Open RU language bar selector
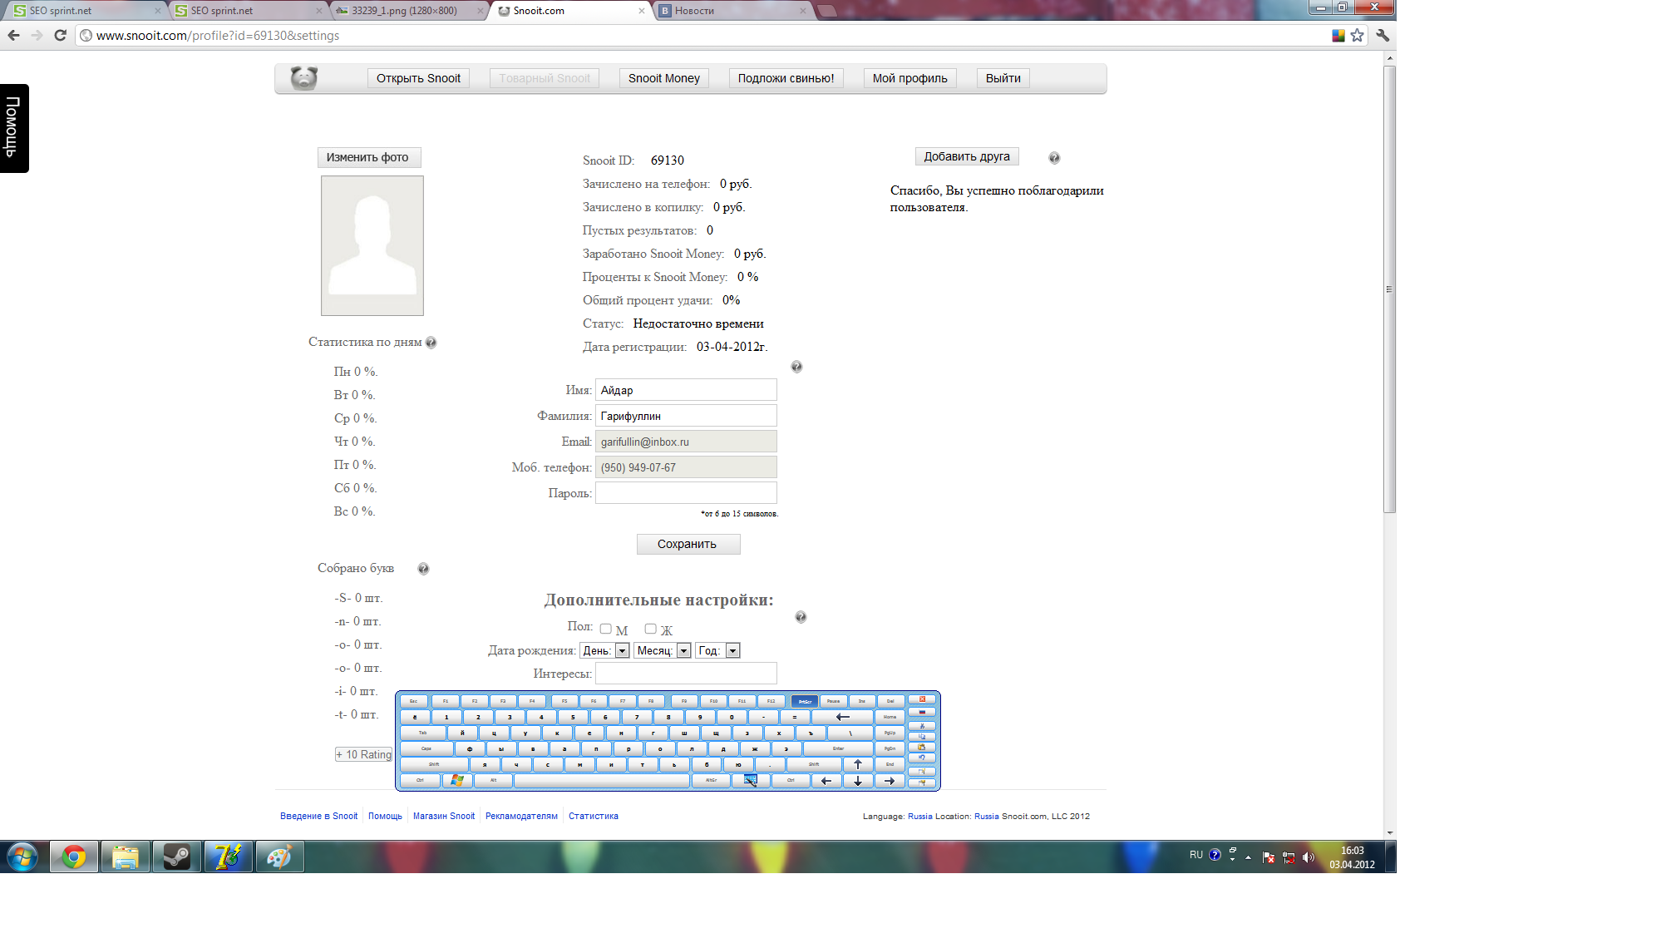1671x948 pixels. [1195, 855]
